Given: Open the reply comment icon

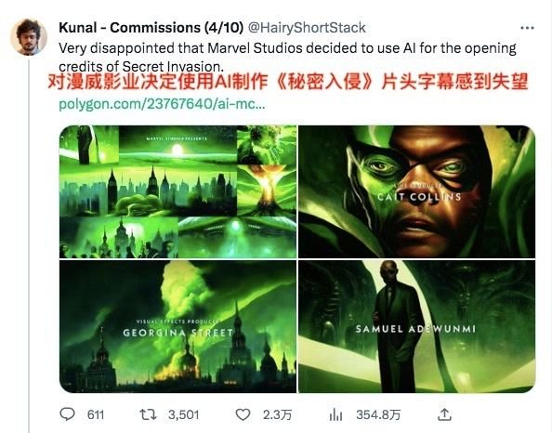Looking at the screenshot, I should tap(67, 414).
